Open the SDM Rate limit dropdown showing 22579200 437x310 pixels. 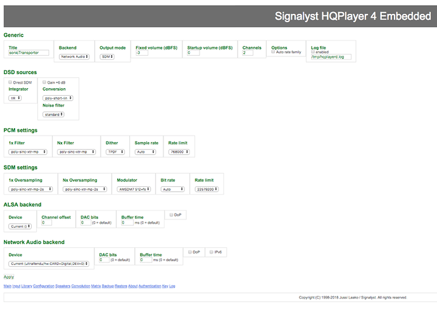coord(206,189)
